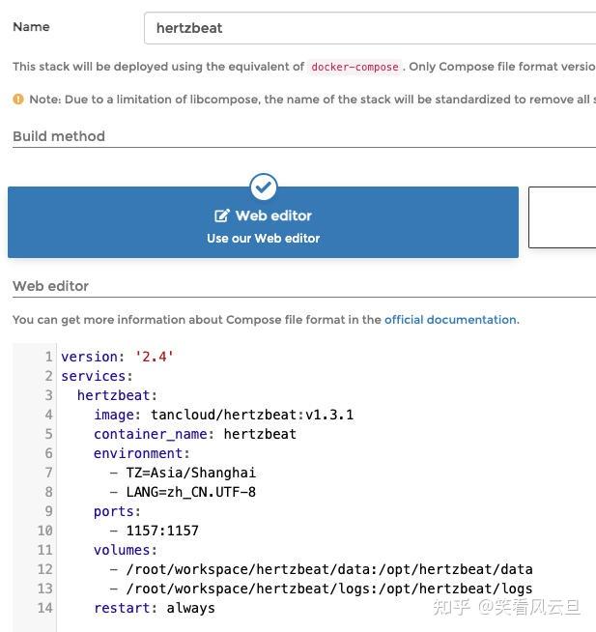Click the LANG=zh_CN.UTF-8 line
The width and height of the screenshot is (596, 632).
[183, 492]
